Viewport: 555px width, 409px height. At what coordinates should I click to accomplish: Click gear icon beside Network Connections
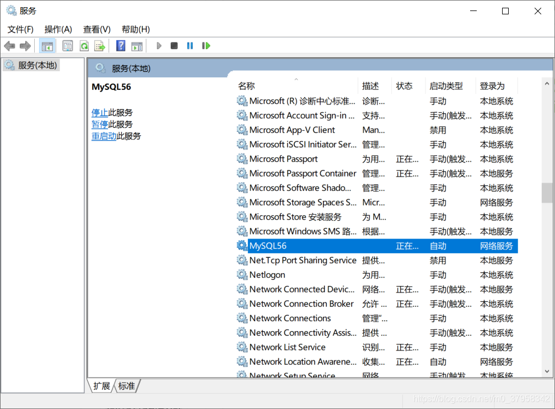(x=242, y=318)
